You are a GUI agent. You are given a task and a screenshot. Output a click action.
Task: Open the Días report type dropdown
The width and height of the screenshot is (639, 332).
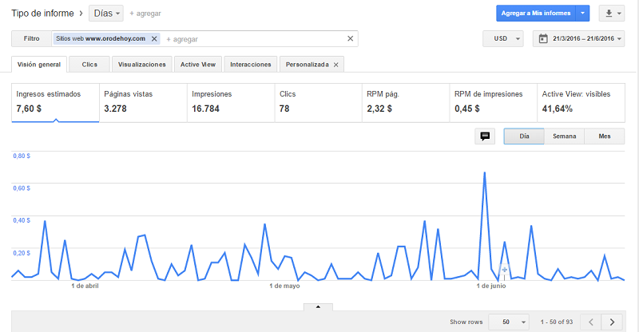click(x=106, y=14)
